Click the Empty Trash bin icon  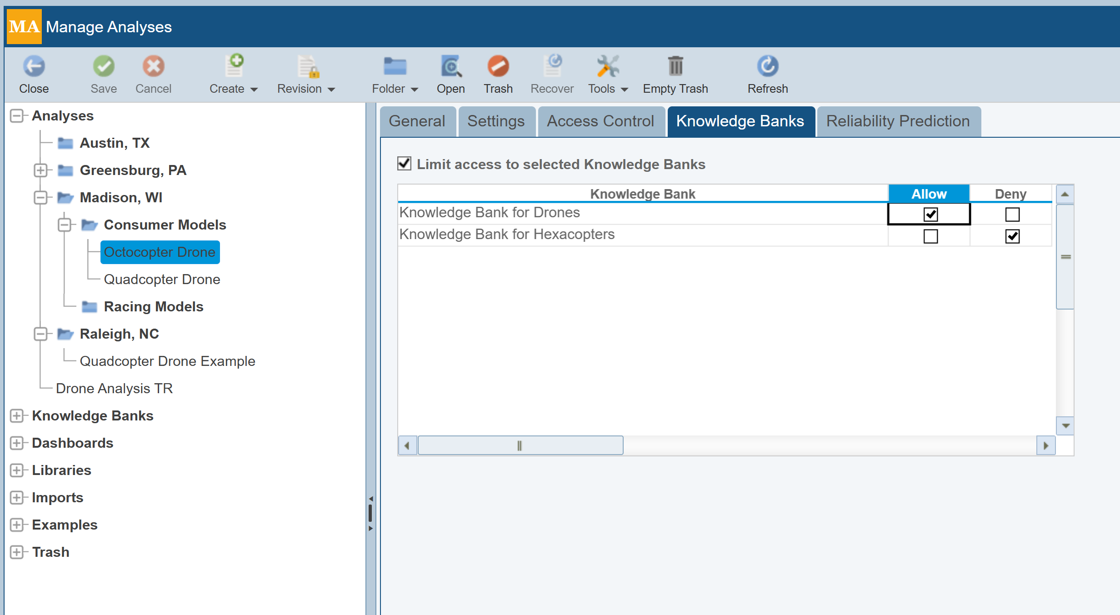click(x=675, y=66)
